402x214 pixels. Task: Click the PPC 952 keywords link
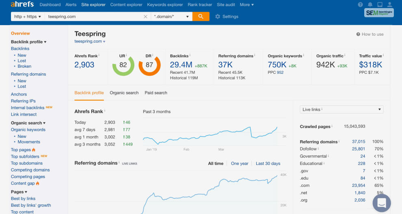(x=280, y=73)
